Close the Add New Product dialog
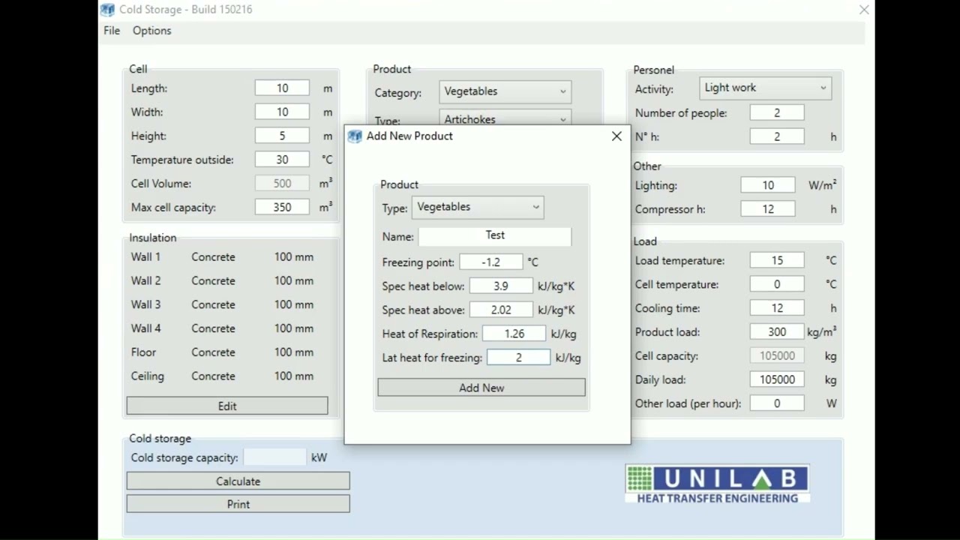This screenshot has height=540, width=960. (x=616, y=136)
